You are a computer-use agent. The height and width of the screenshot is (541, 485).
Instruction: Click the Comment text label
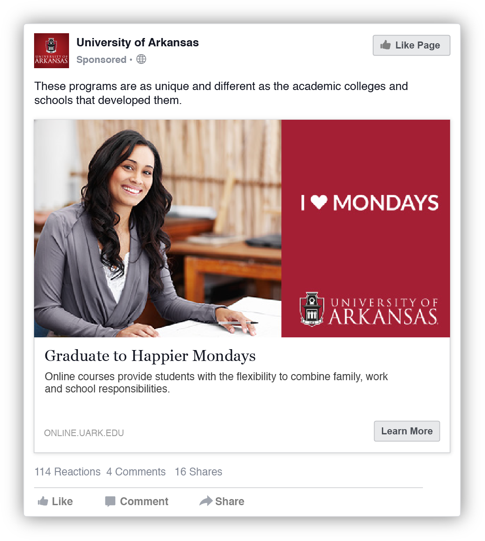144,501
